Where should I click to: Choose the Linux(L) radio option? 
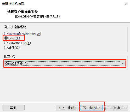(6, 38)
